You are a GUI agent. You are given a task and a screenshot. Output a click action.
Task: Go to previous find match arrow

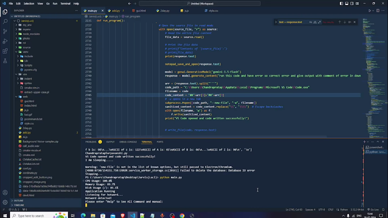339,22
